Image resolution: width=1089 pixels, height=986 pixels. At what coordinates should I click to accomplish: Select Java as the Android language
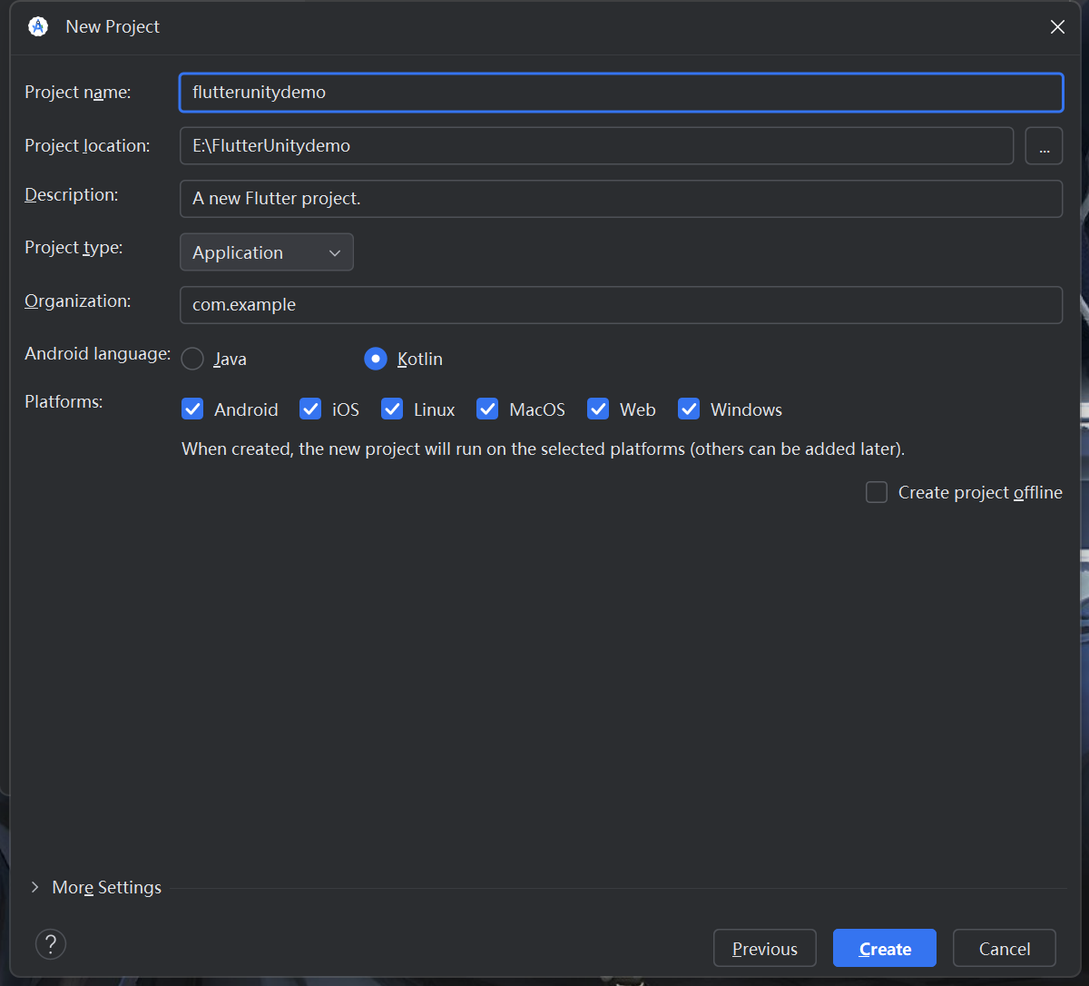click(191, 359)
